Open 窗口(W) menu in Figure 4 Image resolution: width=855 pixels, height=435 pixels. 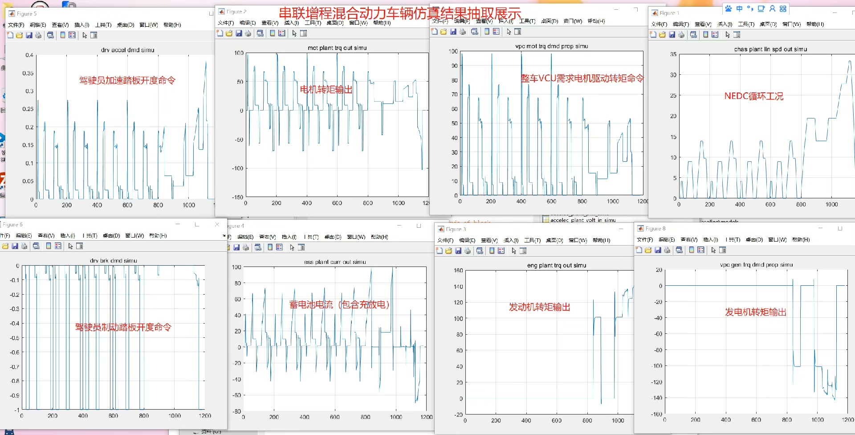(x=356, y=237)
